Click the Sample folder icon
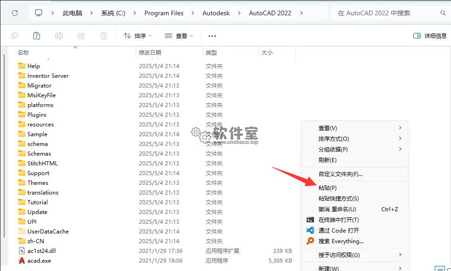 pos(21,134)
